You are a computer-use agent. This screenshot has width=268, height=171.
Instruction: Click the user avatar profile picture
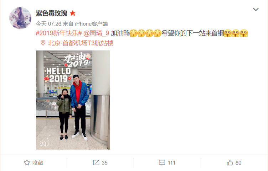point(20,18)
